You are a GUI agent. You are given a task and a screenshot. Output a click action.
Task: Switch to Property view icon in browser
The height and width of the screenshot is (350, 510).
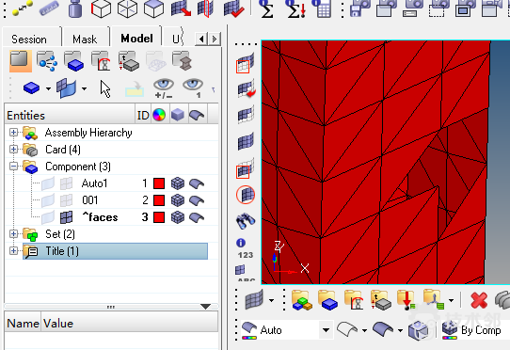[x=129, y=61]
